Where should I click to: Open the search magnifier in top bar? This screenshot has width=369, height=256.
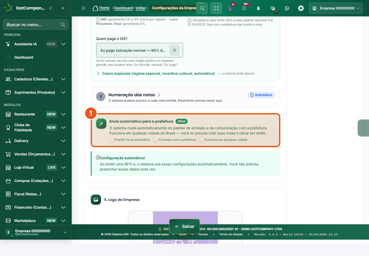pos(202,8)
